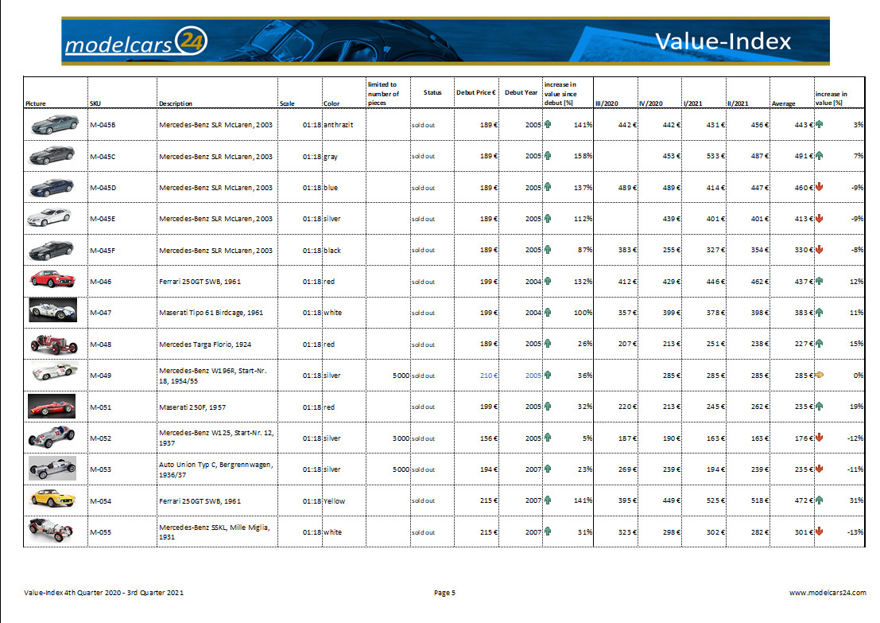Screen dimensions: 880x623
Task: Click the since-debut green arrow beside 23% for M-053
Action: click(x=548, y=469)
